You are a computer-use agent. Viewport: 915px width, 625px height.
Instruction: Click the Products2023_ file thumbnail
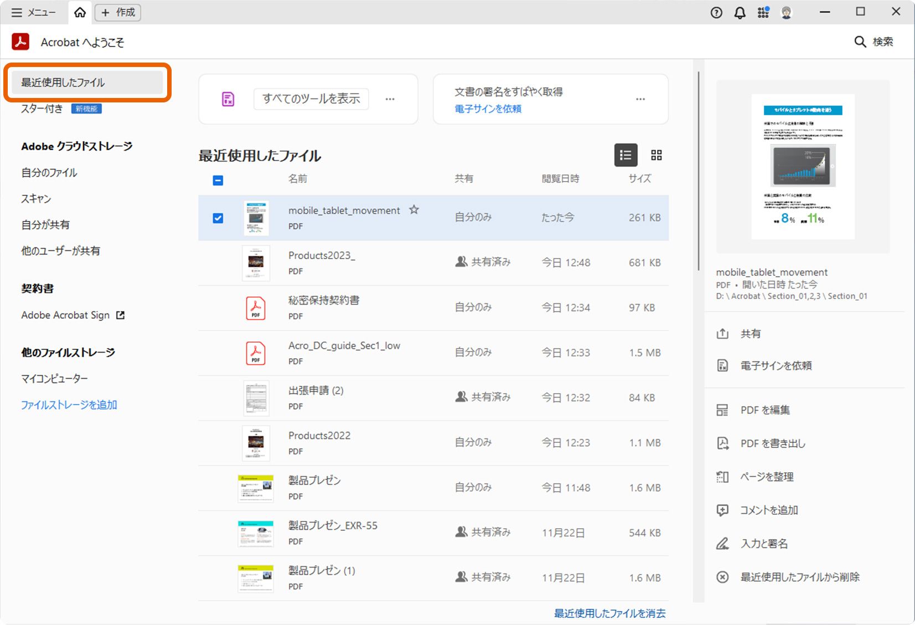pos(256,263)
